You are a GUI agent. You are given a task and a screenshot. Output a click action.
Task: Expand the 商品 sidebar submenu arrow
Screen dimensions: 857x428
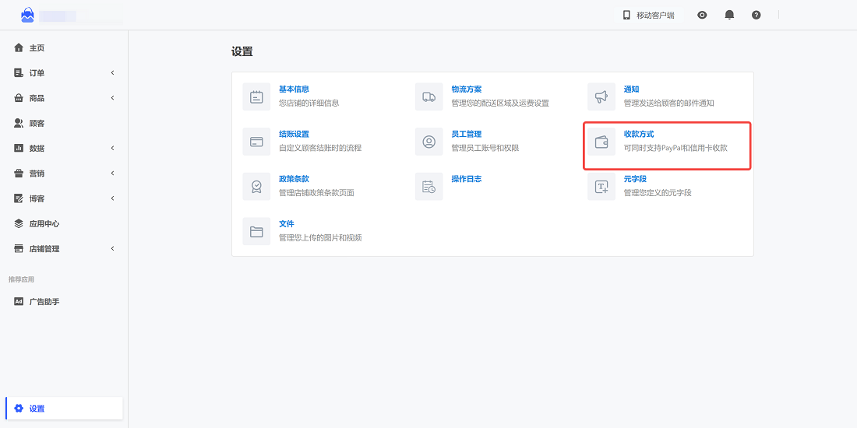click(112, 98)
